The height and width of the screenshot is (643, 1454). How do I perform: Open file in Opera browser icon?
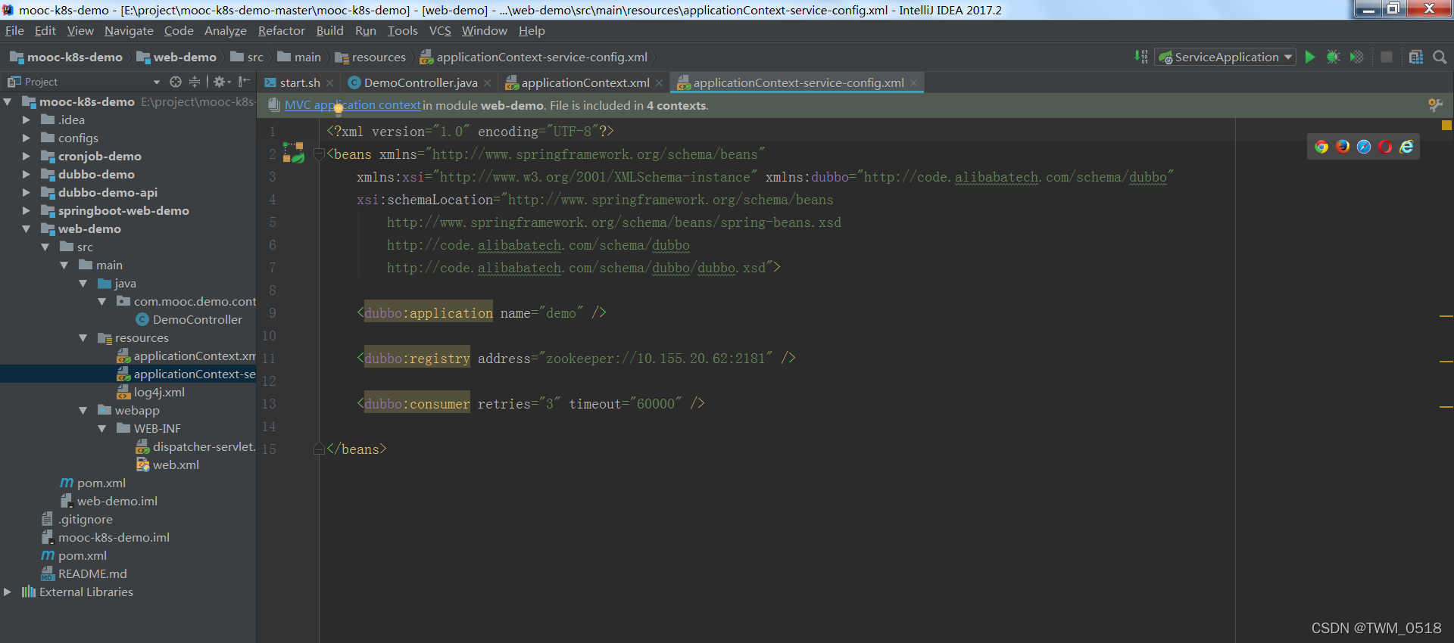tap(1385, 147)
